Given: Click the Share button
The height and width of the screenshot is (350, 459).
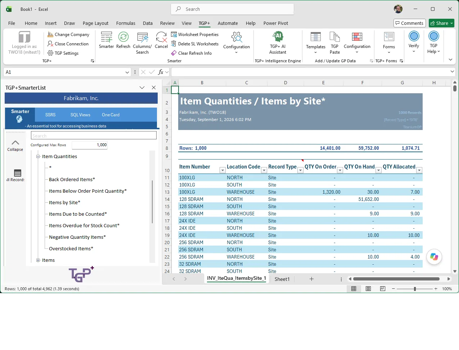Looking at the screenshot, I should (441, 23).
